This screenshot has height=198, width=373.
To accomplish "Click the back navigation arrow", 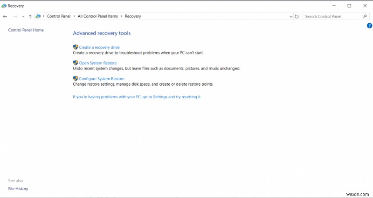I will (5, 16).
